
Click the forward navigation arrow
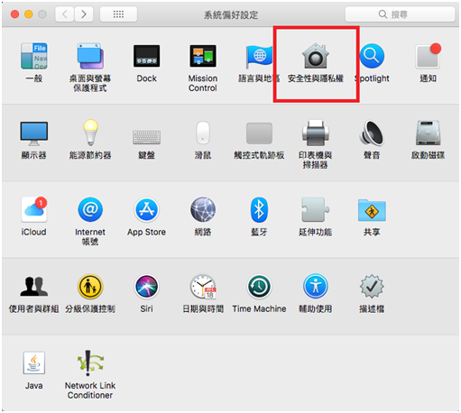coord(84,14)
